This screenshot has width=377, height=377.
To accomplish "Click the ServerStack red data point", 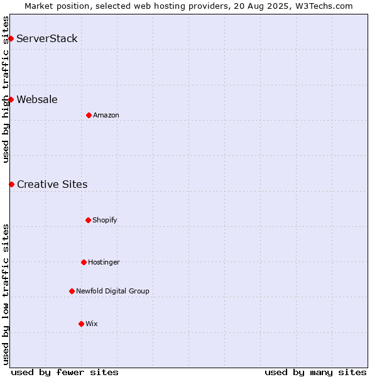I will 11,38.
